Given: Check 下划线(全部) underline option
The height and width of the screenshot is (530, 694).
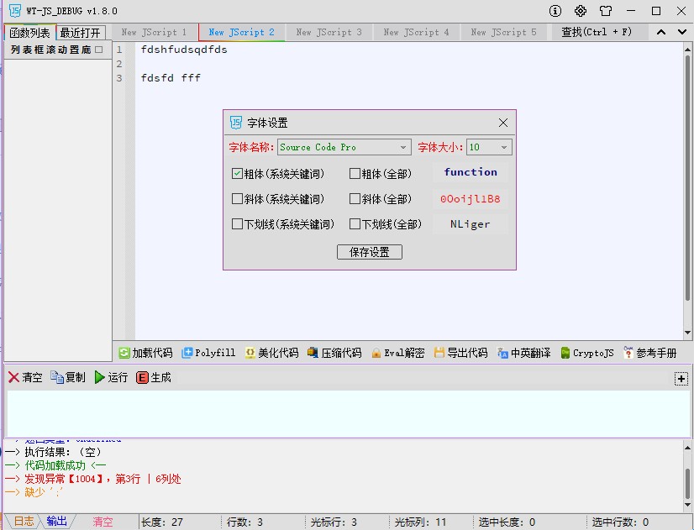Looking at the screenshot, I should (x=355, y=224).
